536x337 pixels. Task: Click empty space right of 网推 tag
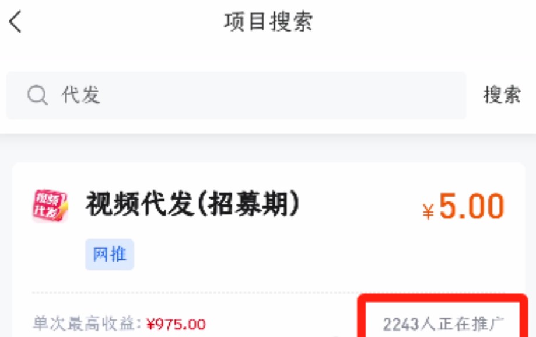pyautogui.click(x=274, y=255)
